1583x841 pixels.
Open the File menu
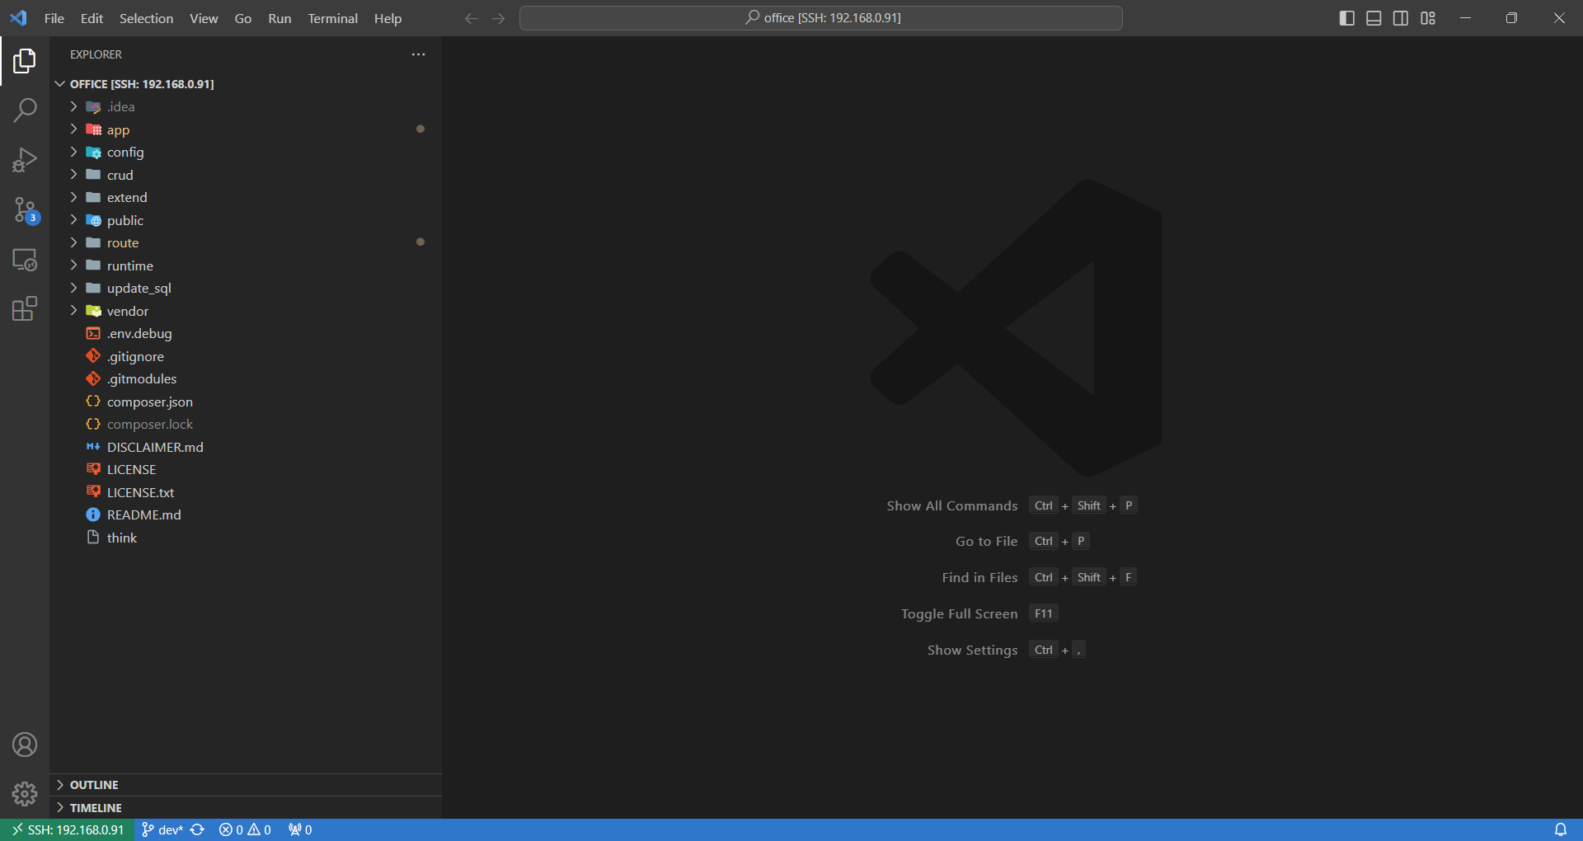point(54,18)
